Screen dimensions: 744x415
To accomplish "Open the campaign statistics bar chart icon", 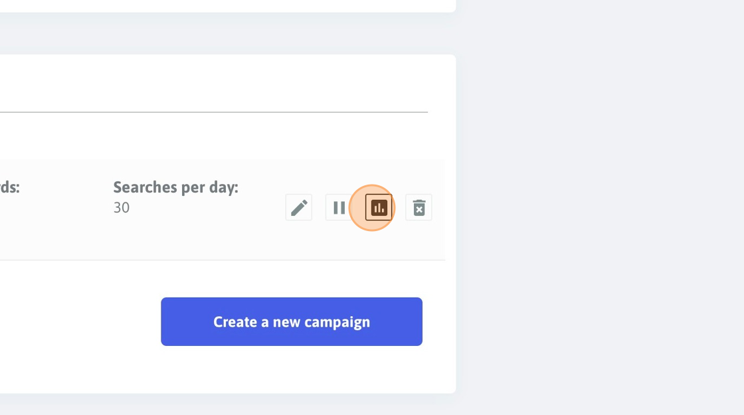I will pos(379,207).
